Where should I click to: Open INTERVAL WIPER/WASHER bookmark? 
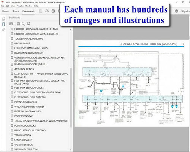[x=28, y=111]
